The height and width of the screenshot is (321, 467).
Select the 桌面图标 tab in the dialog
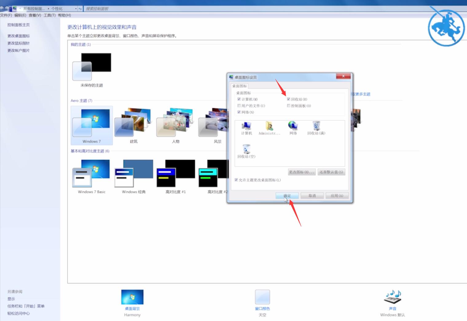pyautogui.click(x=239, y=86)
